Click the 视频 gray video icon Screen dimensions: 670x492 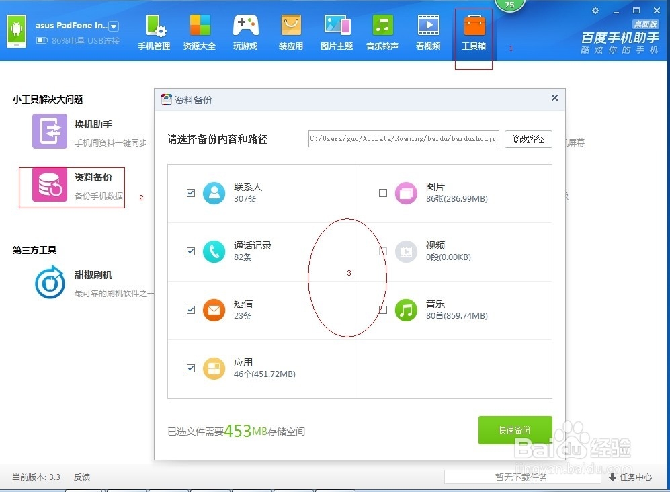click(406, 251)
